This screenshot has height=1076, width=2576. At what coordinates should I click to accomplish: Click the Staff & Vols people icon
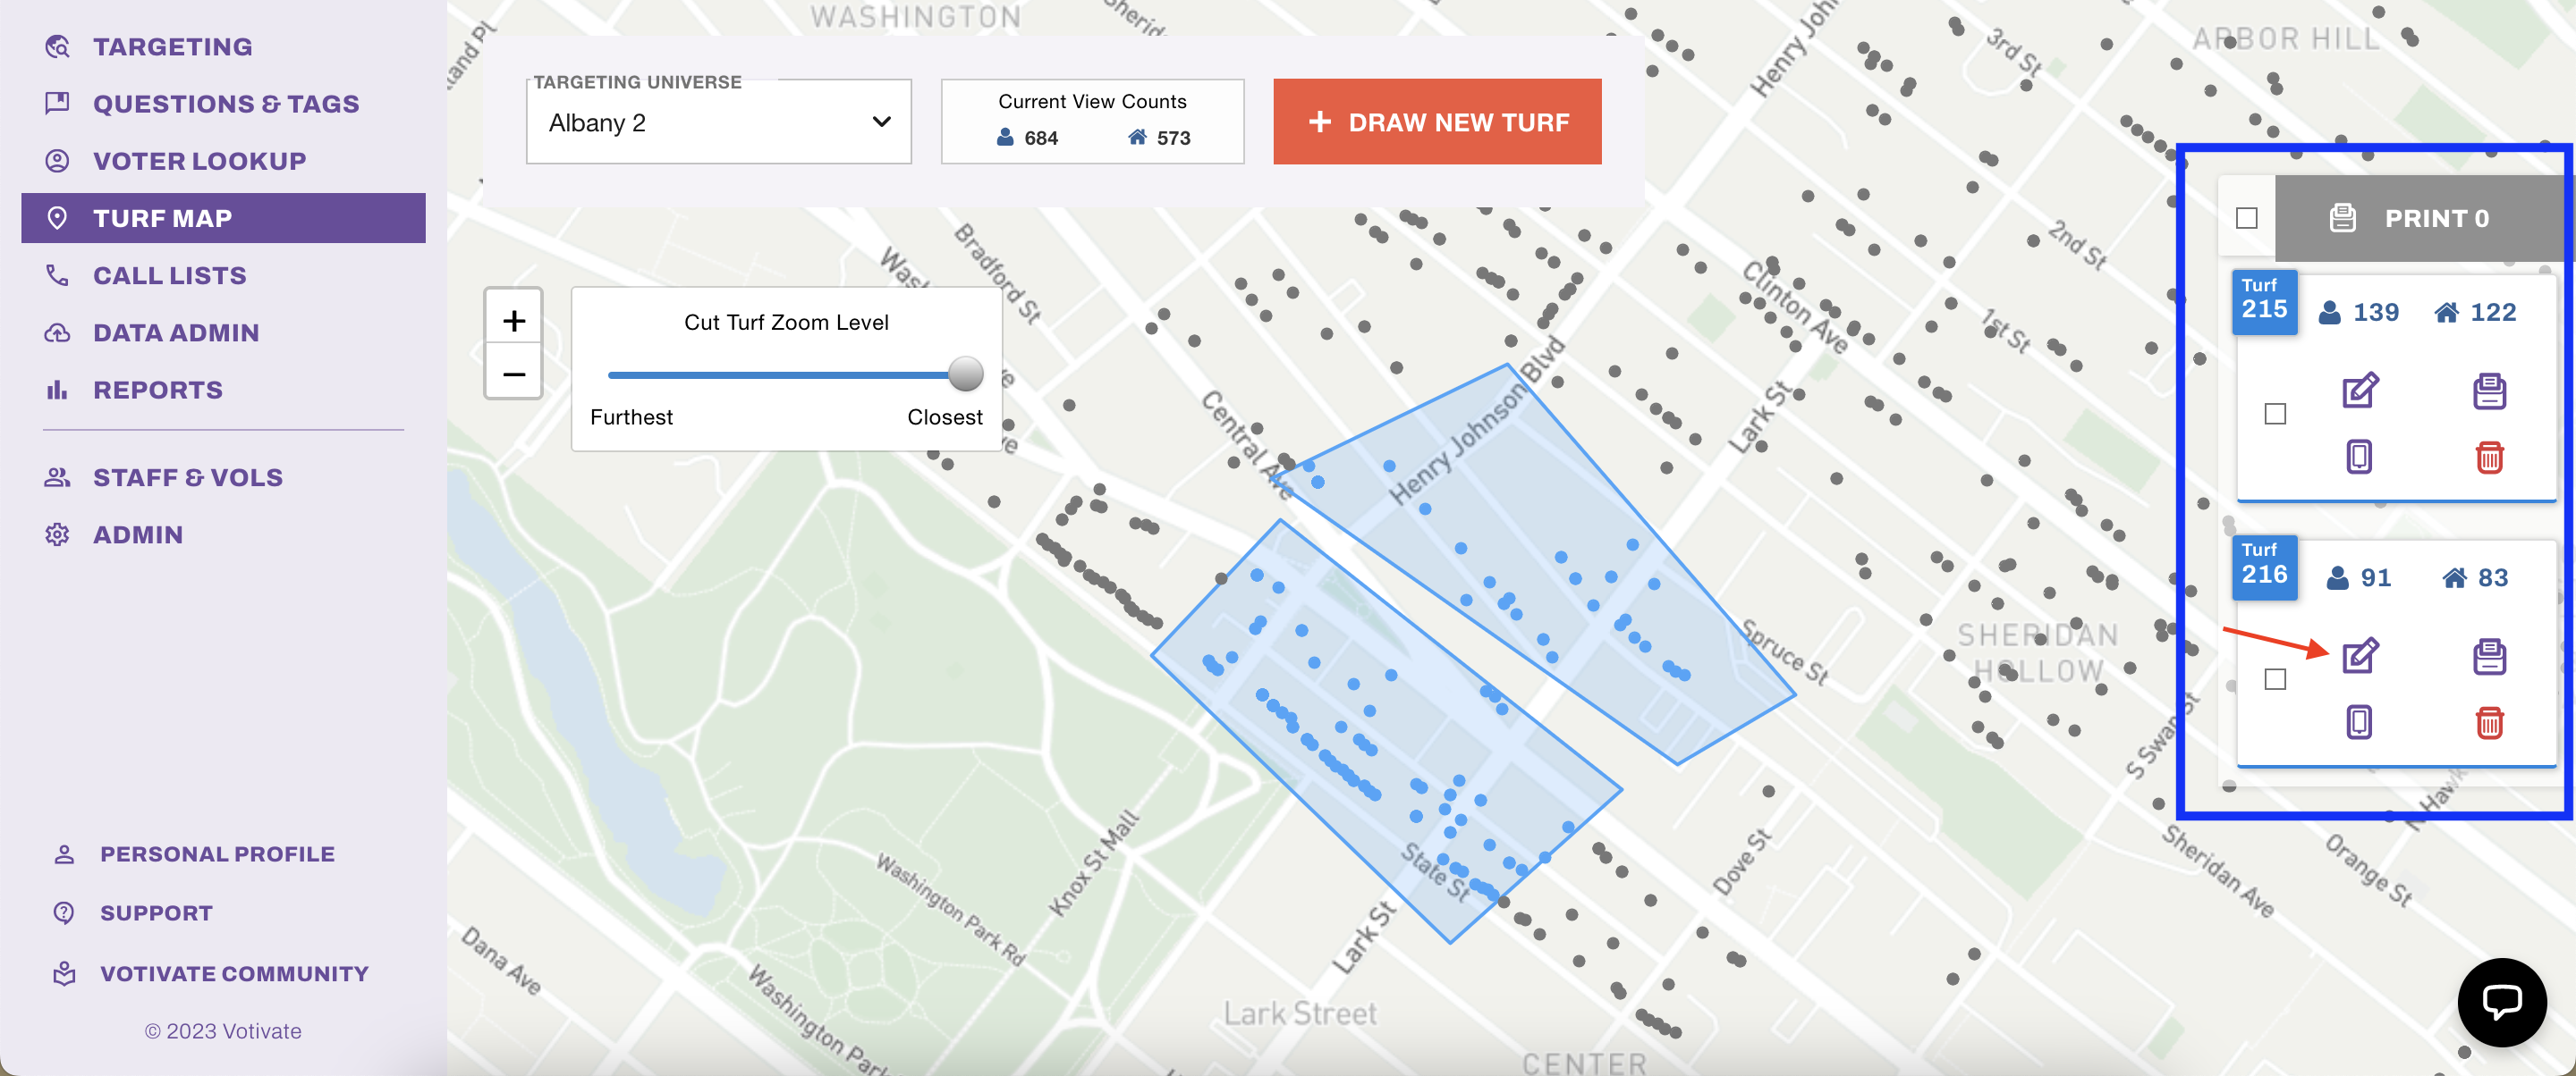pyautogui.click(x=58, y=477)
